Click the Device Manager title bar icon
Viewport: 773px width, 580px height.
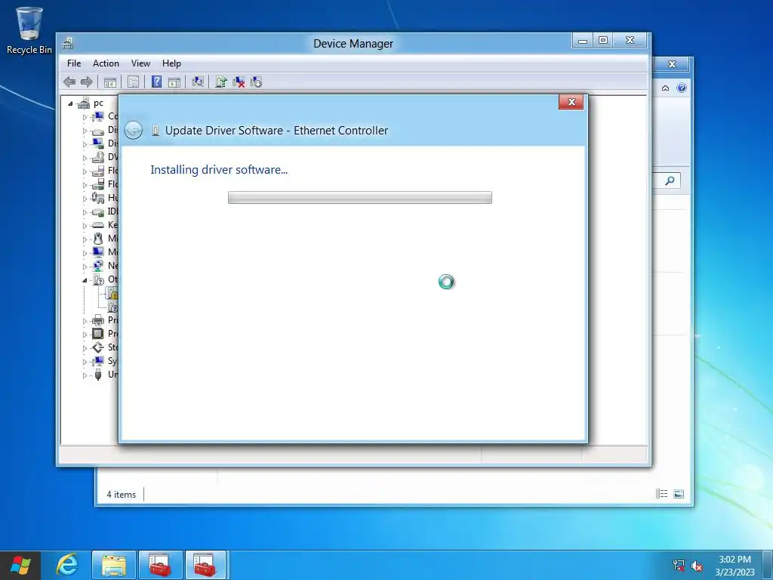(x=67, y=43)
